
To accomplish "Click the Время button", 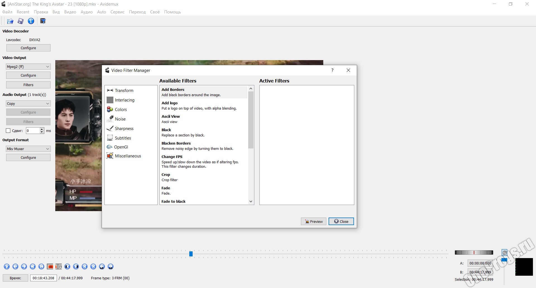I will coord(15,278).
